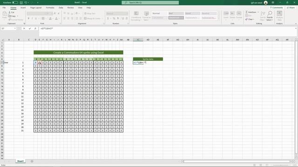Expand the cell styles gallery

(x=219, y=19)
